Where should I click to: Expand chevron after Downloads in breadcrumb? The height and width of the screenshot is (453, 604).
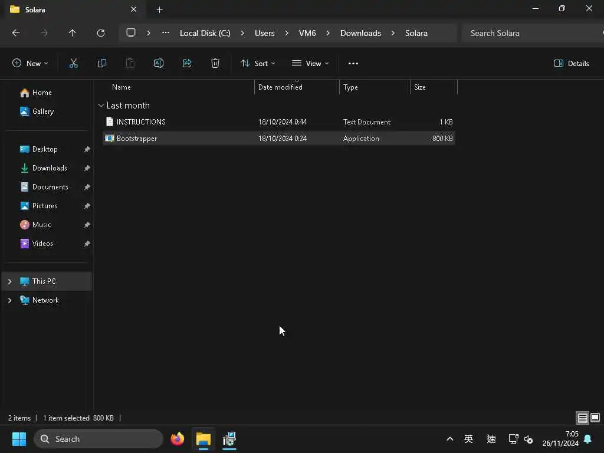click(x=393, y=33)
